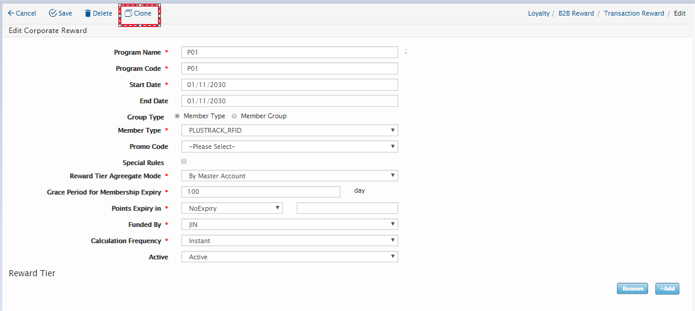Go to Loyalty breadcrumb link
The width and height of the screenshot is (695, 311).
pyautogui.click(x=538, y=13)
